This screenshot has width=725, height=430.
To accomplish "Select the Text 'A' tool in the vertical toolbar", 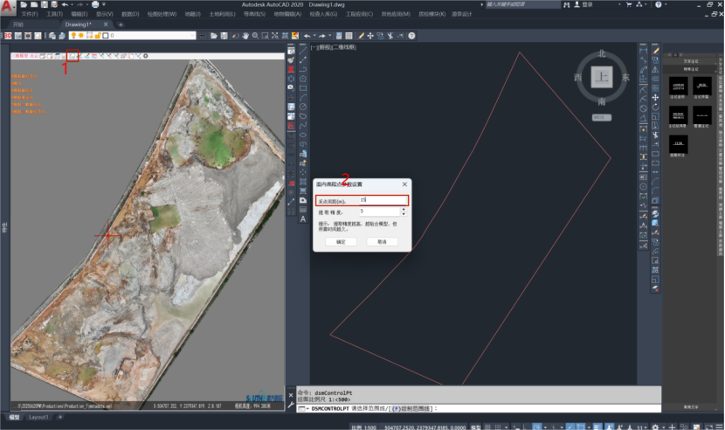I will [x=303, y=219].
